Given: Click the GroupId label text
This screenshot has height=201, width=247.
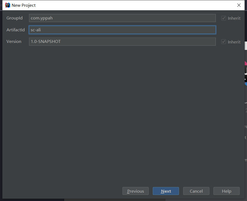Looking at the screenshot, I should coord(15,18).
